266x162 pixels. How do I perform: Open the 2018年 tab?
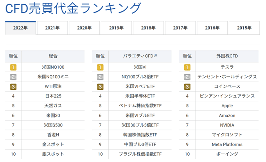coord(148,28)
